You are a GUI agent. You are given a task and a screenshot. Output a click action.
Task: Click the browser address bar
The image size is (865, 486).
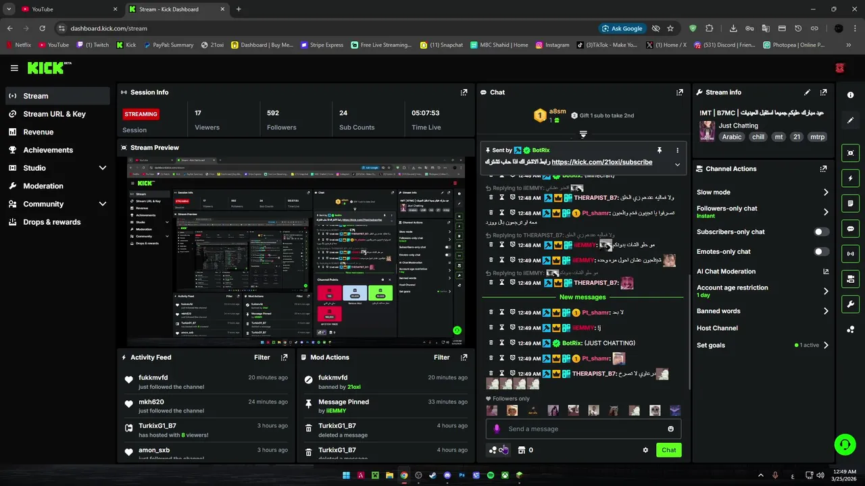click(324, 28)
